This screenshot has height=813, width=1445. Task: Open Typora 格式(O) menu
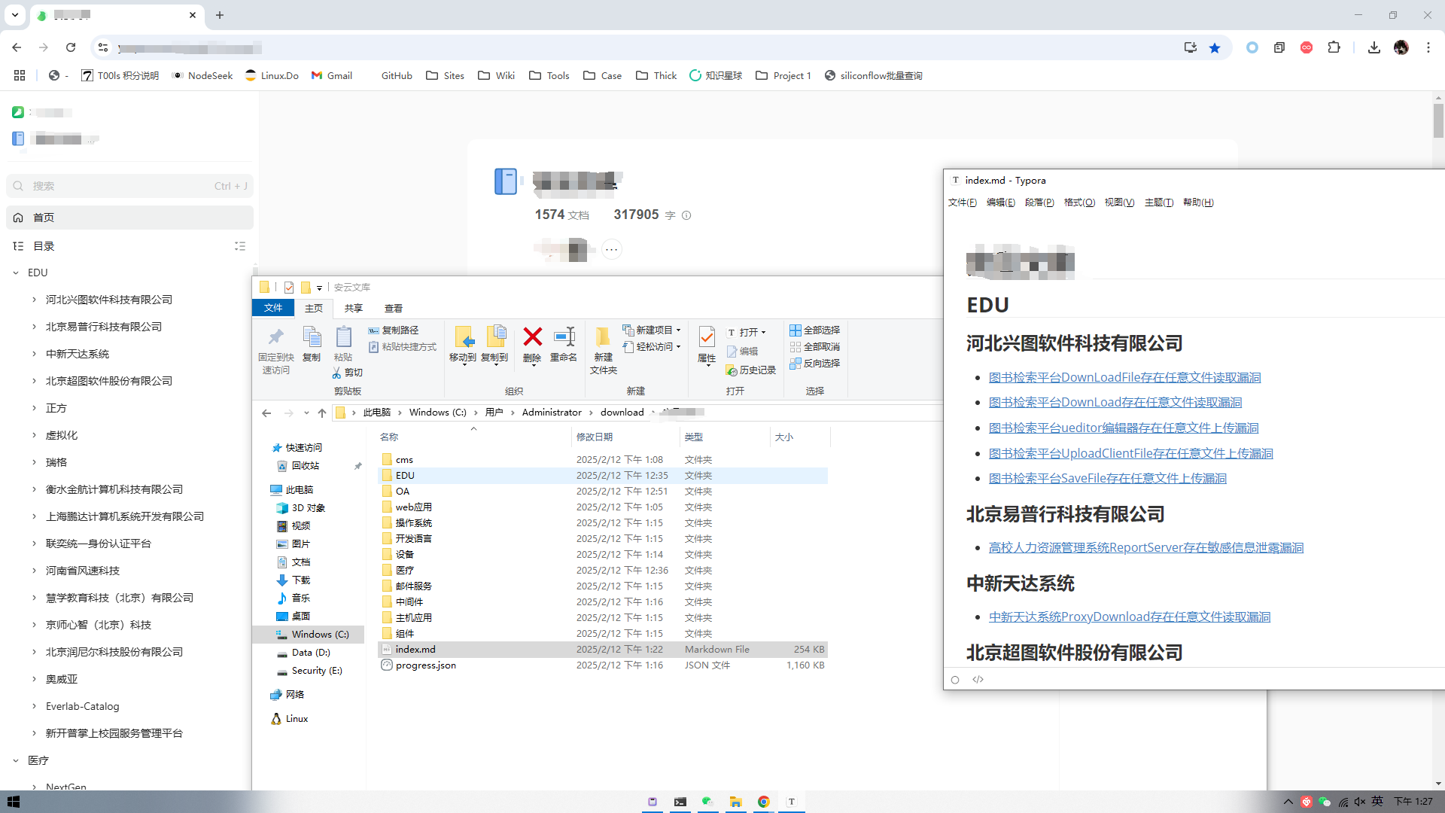point(1079,202)
